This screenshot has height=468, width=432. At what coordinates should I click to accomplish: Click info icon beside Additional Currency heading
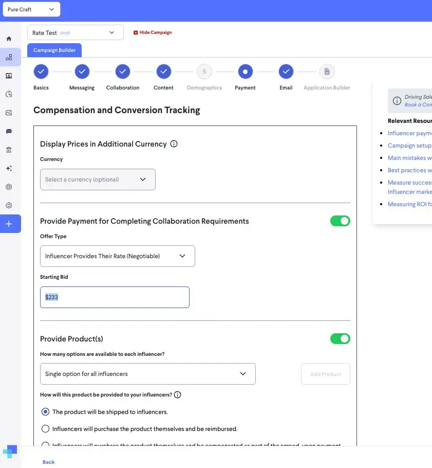point(174,144)
